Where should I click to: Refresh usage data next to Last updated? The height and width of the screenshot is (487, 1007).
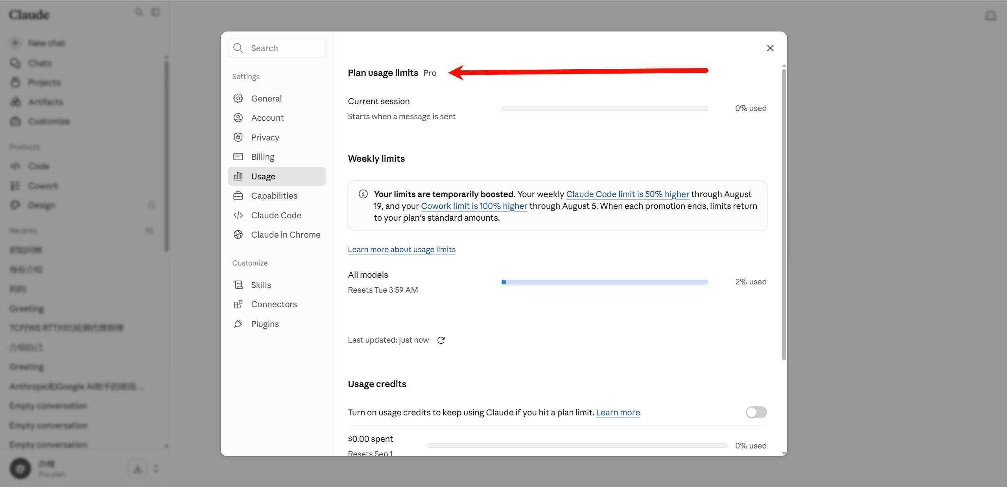tap(441, 340)
